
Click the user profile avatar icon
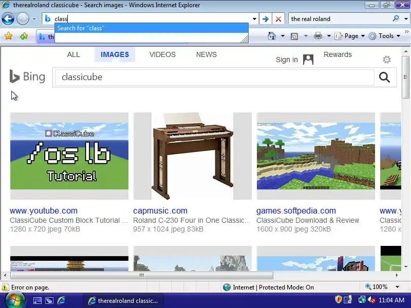308,60
